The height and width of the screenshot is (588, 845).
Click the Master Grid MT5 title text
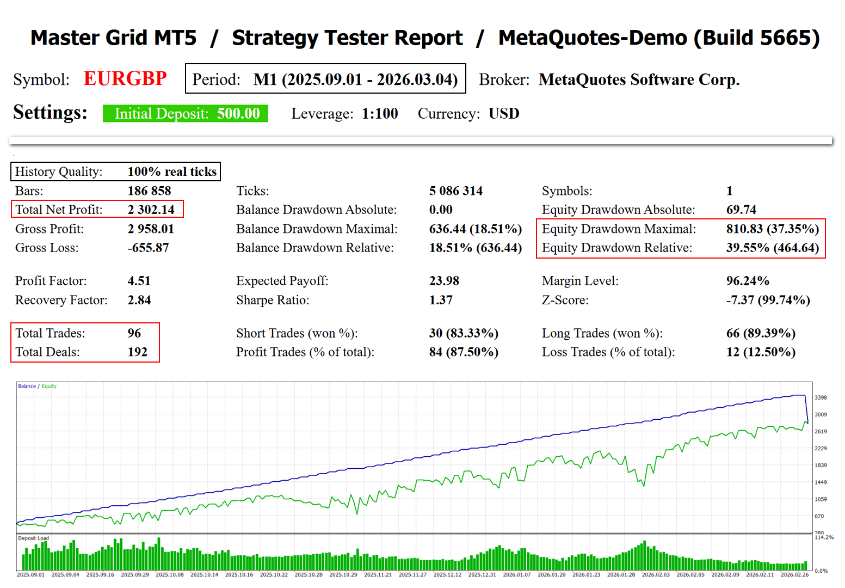coord(113,38)
